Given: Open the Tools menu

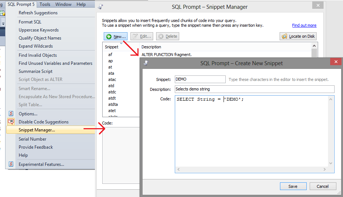Looking at the screenshot, I should coord(45,4).
